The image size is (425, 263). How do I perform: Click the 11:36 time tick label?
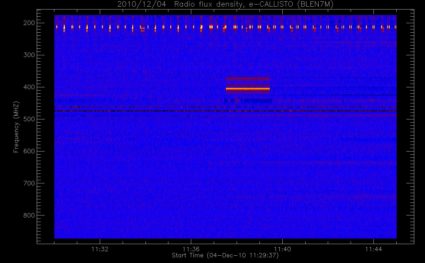tap(191, 249)
